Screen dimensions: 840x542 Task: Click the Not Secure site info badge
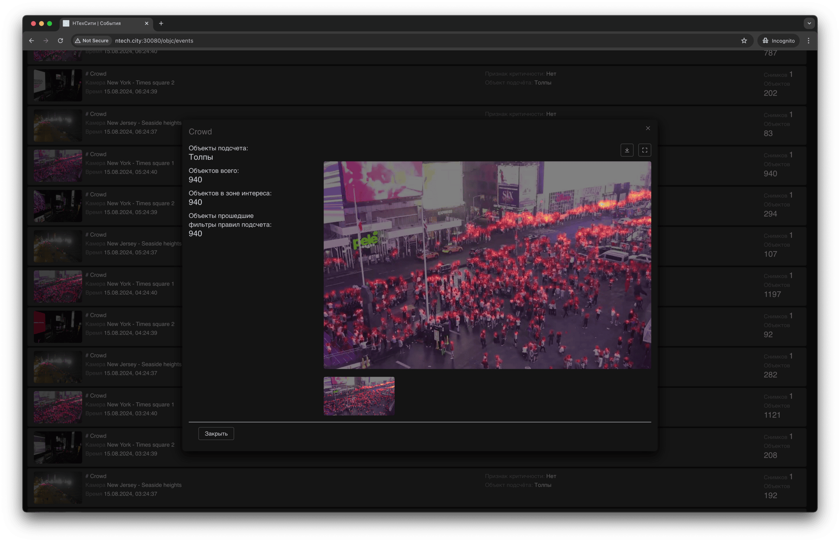[92, 41]
